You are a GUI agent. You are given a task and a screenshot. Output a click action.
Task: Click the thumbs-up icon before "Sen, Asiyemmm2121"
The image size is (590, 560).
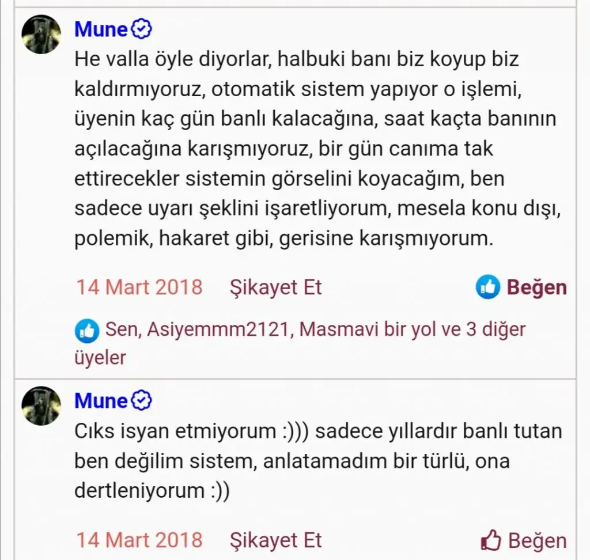click(x=88, y=330)
